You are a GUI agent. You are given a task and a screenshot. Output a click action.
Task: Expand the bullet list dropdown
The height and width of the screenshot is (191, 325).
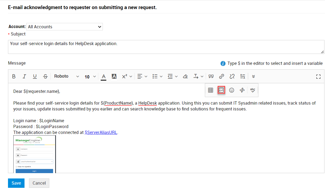pyautogui.click(x=157, y=77)
